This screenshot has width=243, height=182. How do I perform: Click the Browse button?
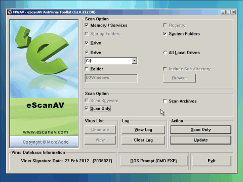[x=179, y=78]
